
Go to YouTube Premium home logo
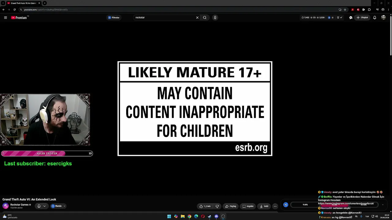(19, 18)
